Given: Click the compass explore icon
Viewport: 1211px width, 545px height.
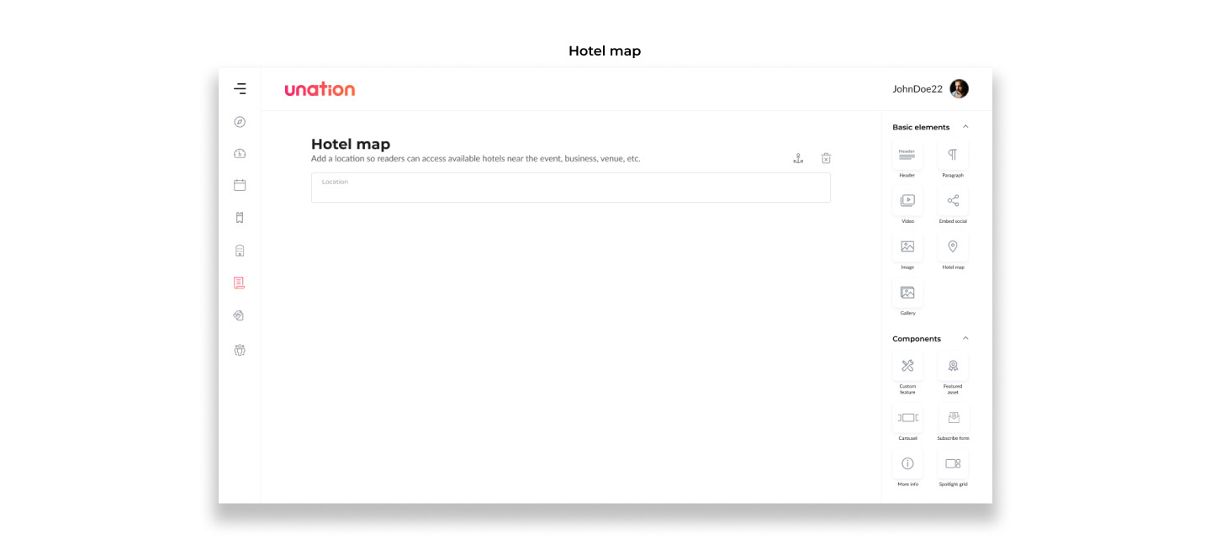Looking at the screenshot, I should [x=240, y=122].
